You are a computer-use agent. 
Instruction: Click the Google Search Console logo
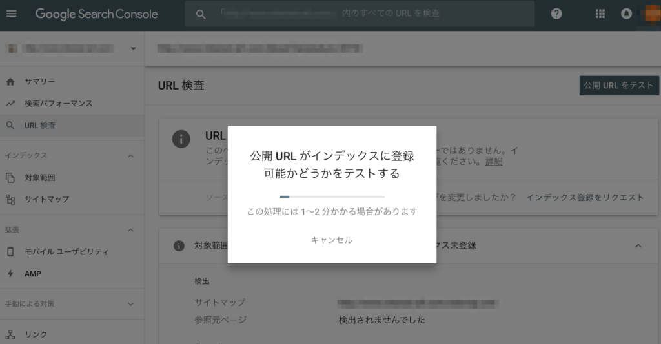(97, 14)
